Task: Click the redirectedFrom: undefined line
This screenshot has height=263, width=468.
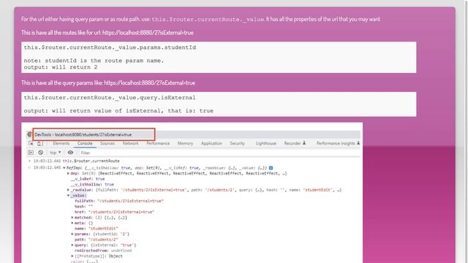Action: [x=103, y=251]
